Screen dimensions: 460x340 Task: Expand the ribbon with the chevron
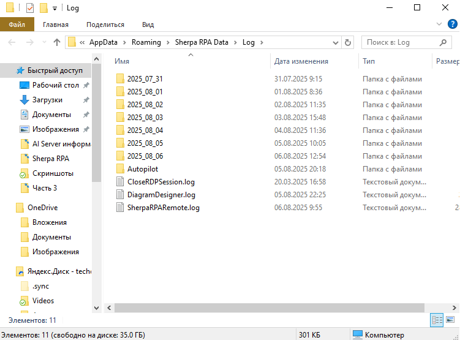point(439,25)
